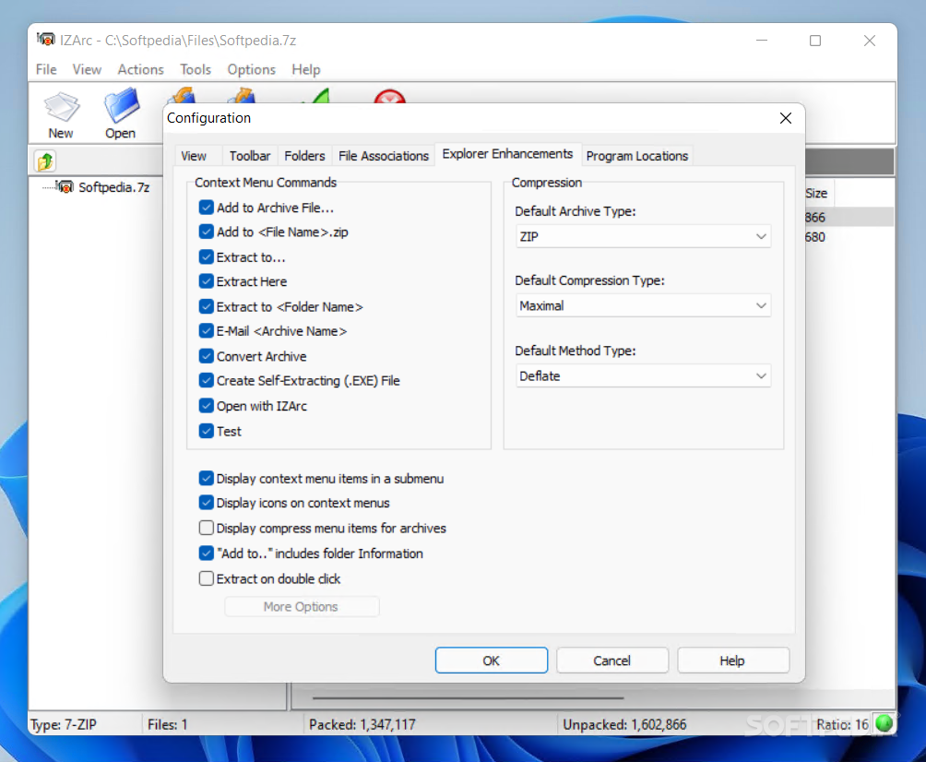Switch to the Folders tab
The width and height of the screenshot is (926, 762).
304,156
